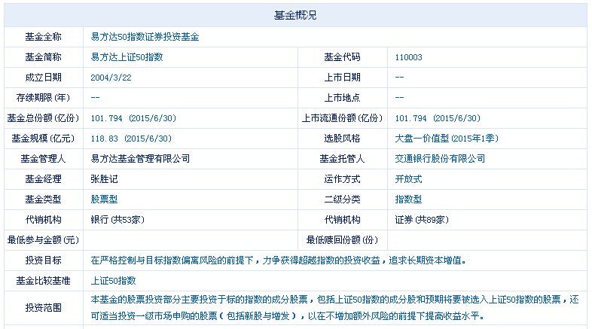Viewport: 592px width, 329px height.
Task: Click the 易方达上证50指数 short name
Action: [127, 57]
